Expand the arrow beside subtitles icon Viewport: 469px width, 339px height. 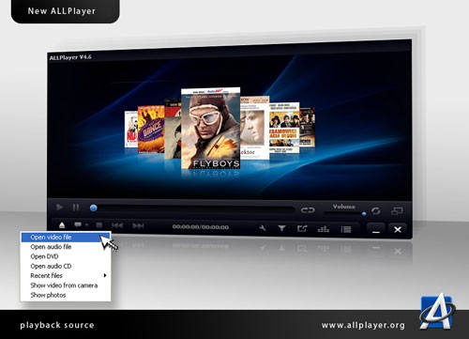(86, 225)
